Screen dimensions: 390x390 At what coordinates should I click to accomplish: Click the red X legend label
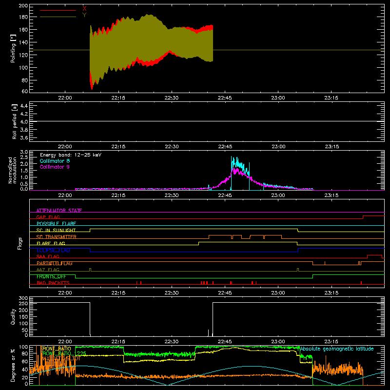[x=84, y=9]
